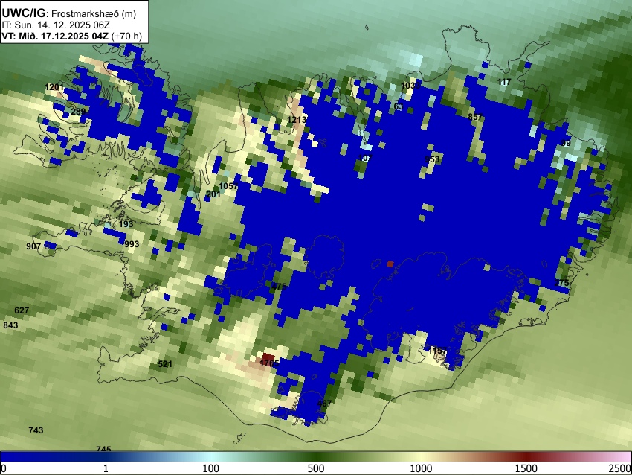This screenshot has width=632, height=475.
Task: Click the map value '627'
Action: coord(22,310)
